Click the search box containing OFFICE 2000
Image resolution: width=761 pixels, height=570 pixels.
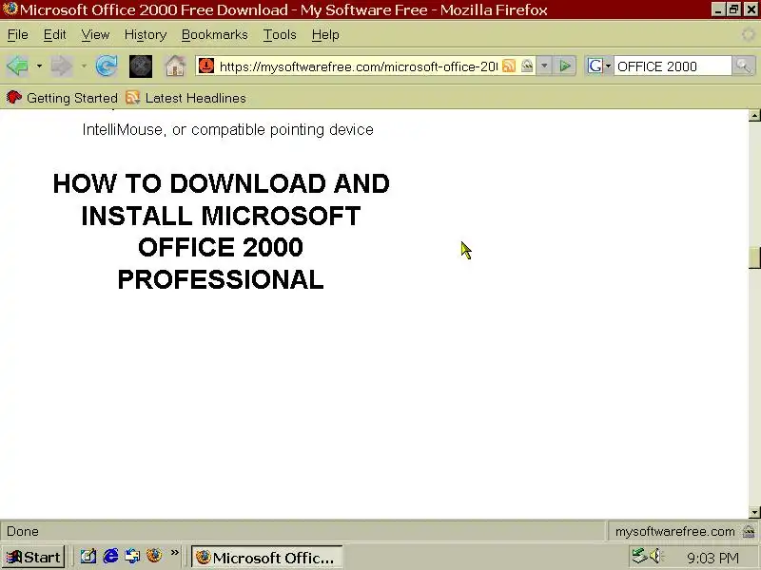point(673,66)
